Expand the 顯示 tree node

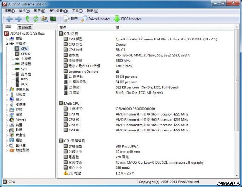7,100
